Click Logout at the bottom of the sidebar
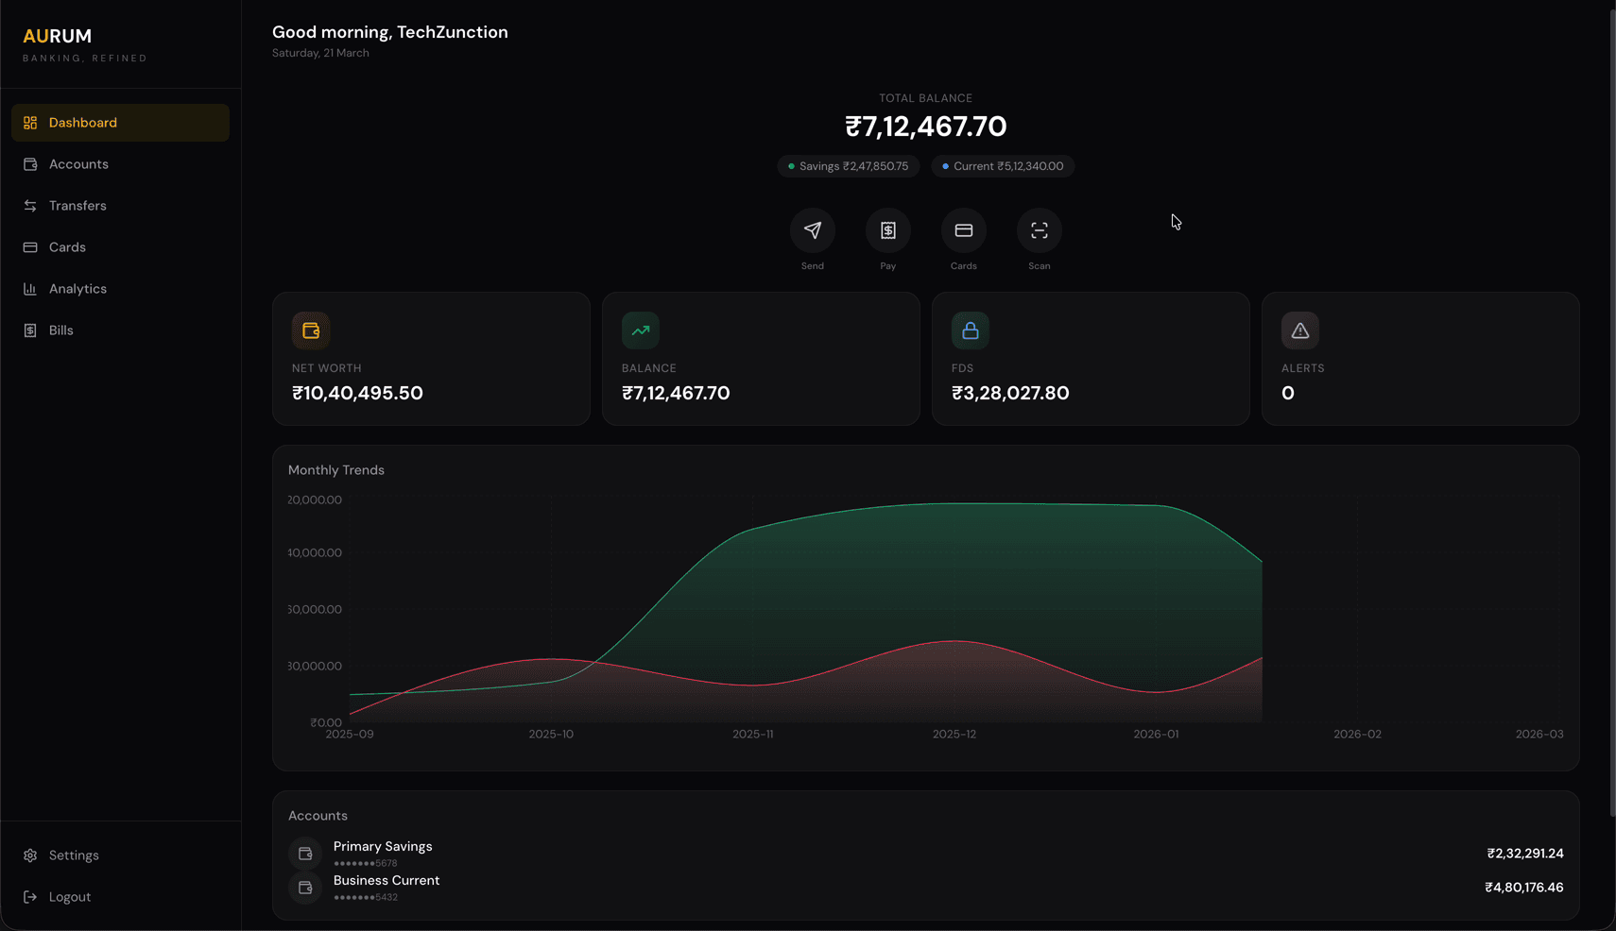This screenshot has width=1616, height=931. (68, 896)
